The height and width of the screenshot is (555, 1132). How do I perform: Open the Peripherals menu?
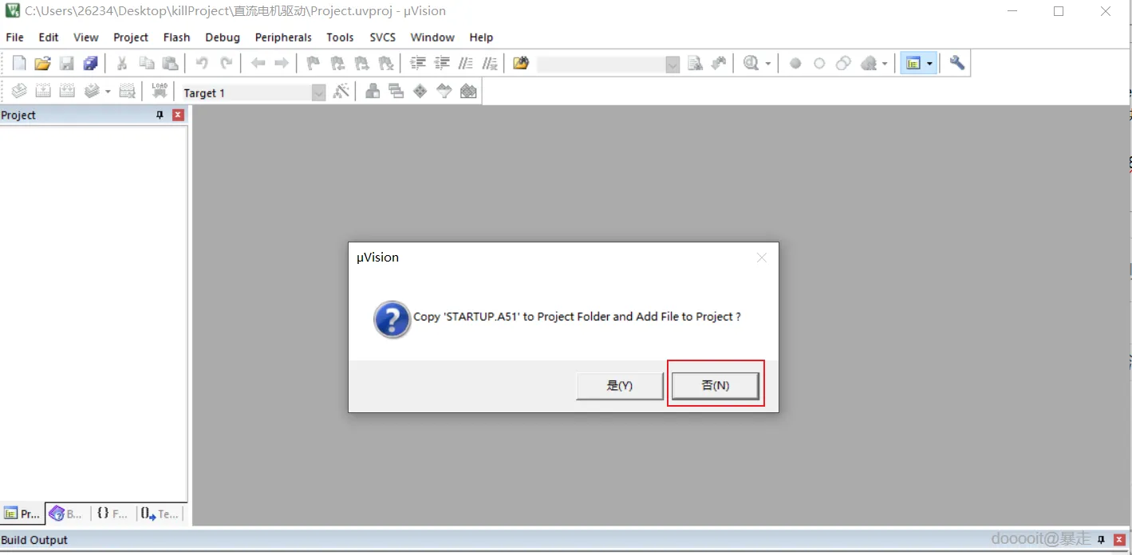coord(283,37)
